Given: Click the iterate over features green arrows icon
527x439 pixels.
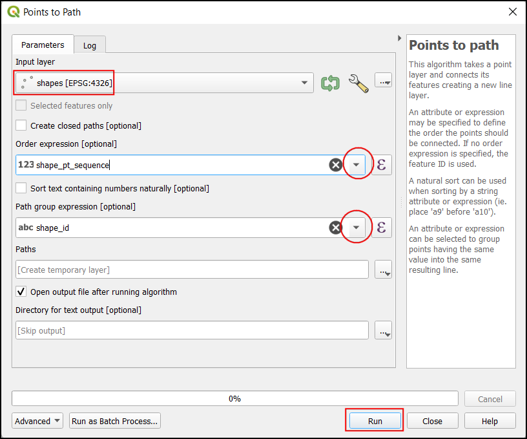Looking at the screenshot, I should (330, 83).
